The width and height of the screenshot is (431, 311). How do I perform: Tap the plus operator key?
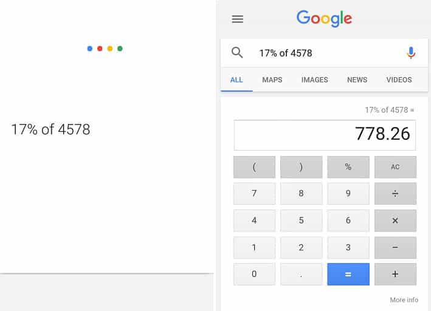tap(395, 274)
